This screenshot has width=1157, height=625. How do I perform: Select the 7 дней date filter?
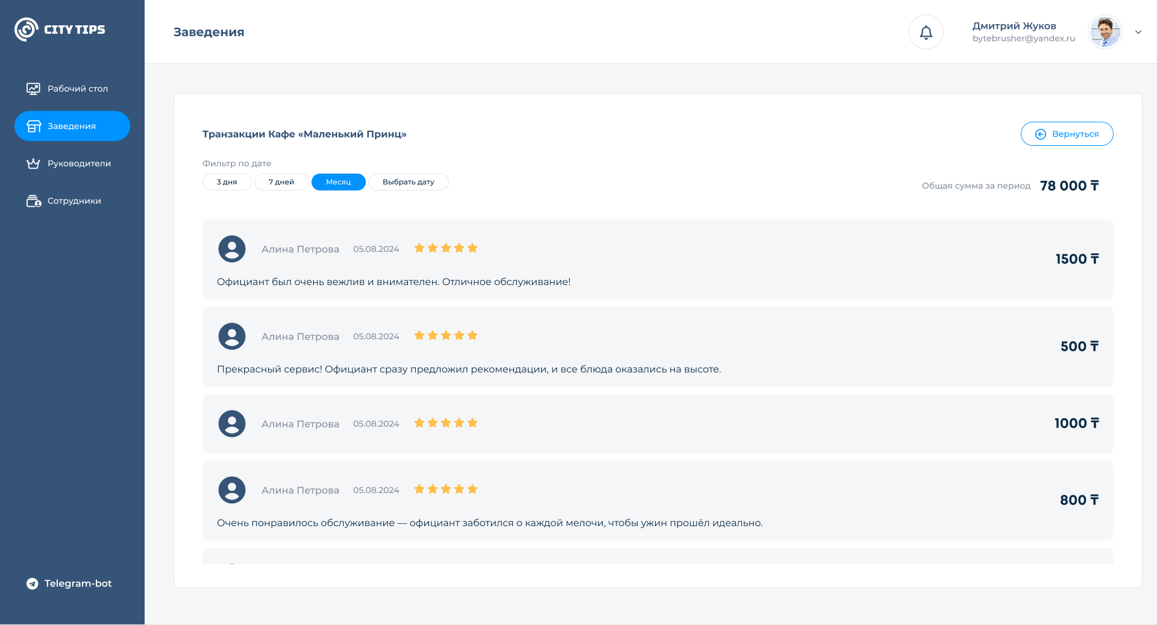[281, 182]
